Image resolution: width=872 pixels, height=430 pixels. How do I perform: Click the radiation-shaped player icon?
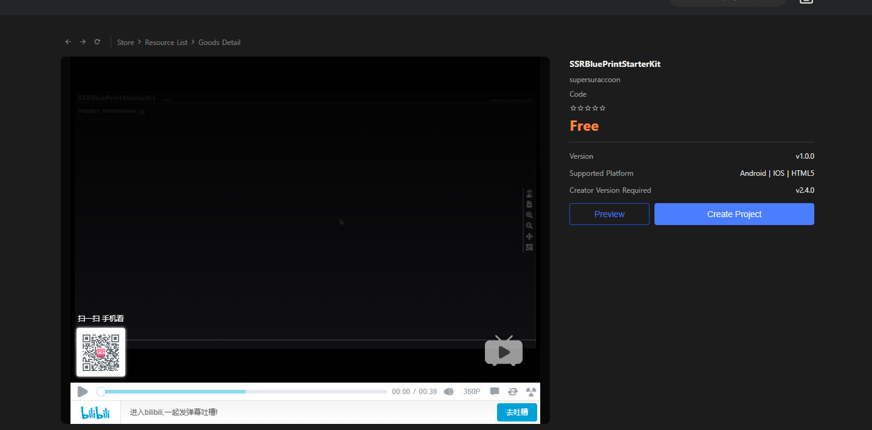[x=530, y=392]
